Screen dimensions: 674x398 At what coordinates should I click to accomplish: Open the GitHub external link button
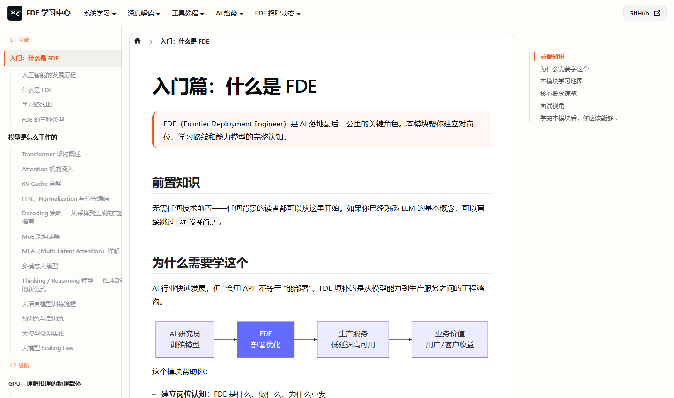pos(645,13)
